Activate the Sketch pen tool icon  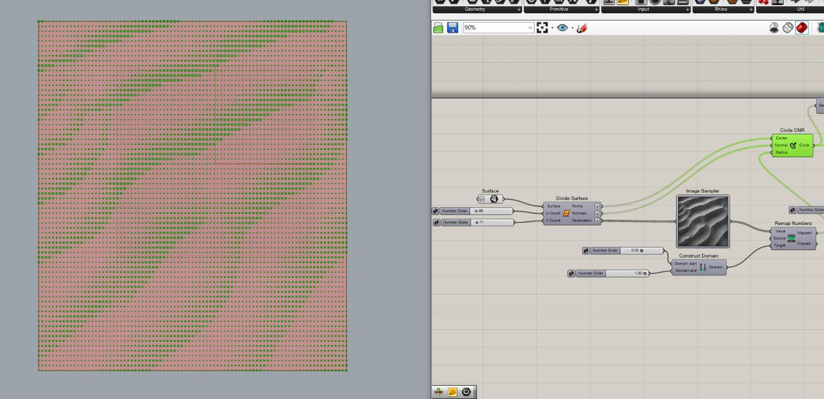[x=582, y=28]
